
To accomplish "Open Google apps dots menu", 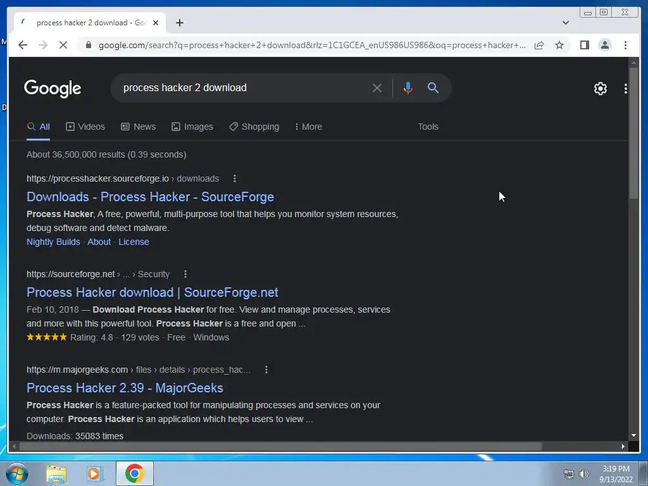I will tap(625, 88).
